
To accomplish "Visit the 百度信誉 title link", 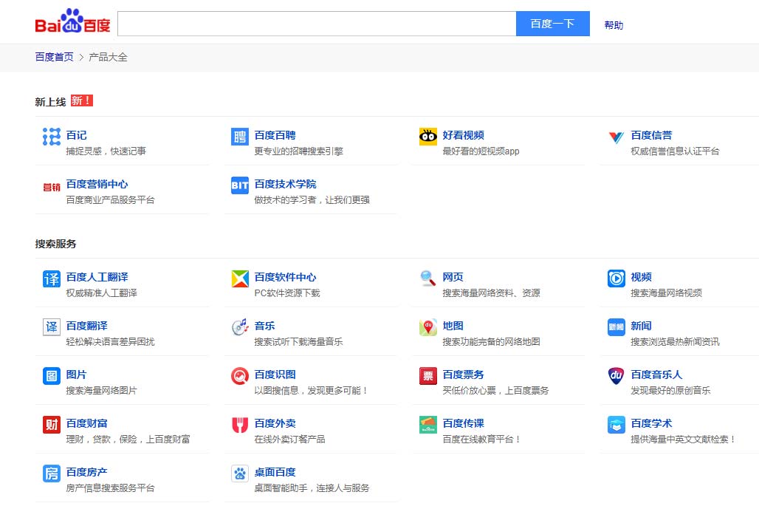I will (651, 135).
